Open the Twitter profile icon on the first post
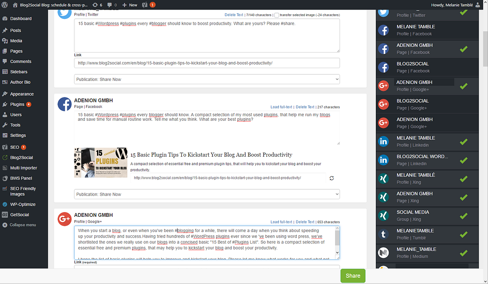The width and height of the screenshot is (488, 284). click(x=64, y=14)
